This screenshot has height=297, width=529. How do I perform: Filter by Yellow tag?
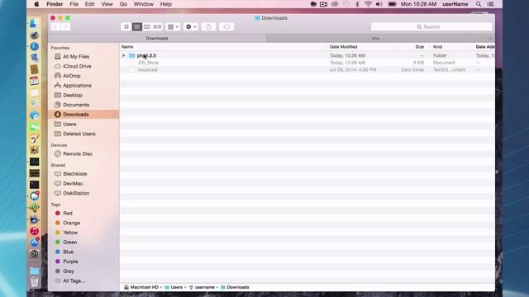(x=70, y=233)
